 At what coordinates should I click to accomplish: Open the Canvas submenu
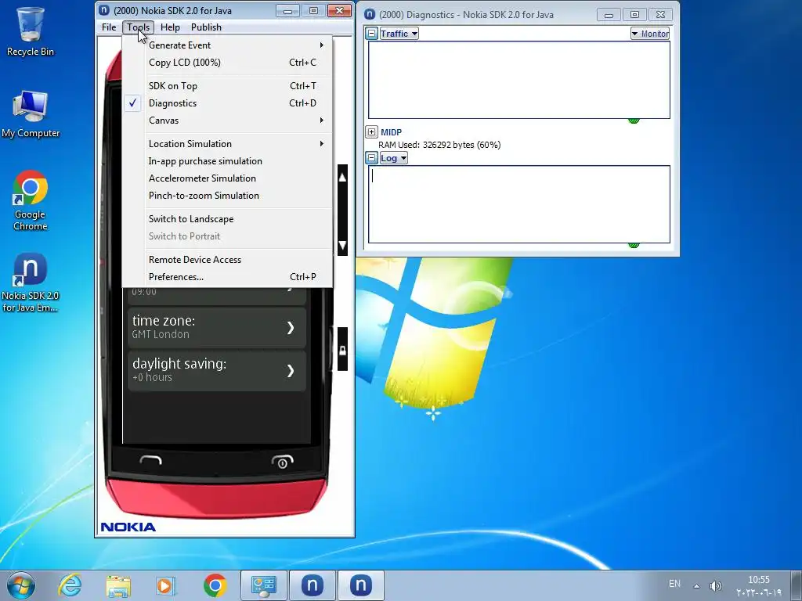pyautogui.click(x=227, y=121)
